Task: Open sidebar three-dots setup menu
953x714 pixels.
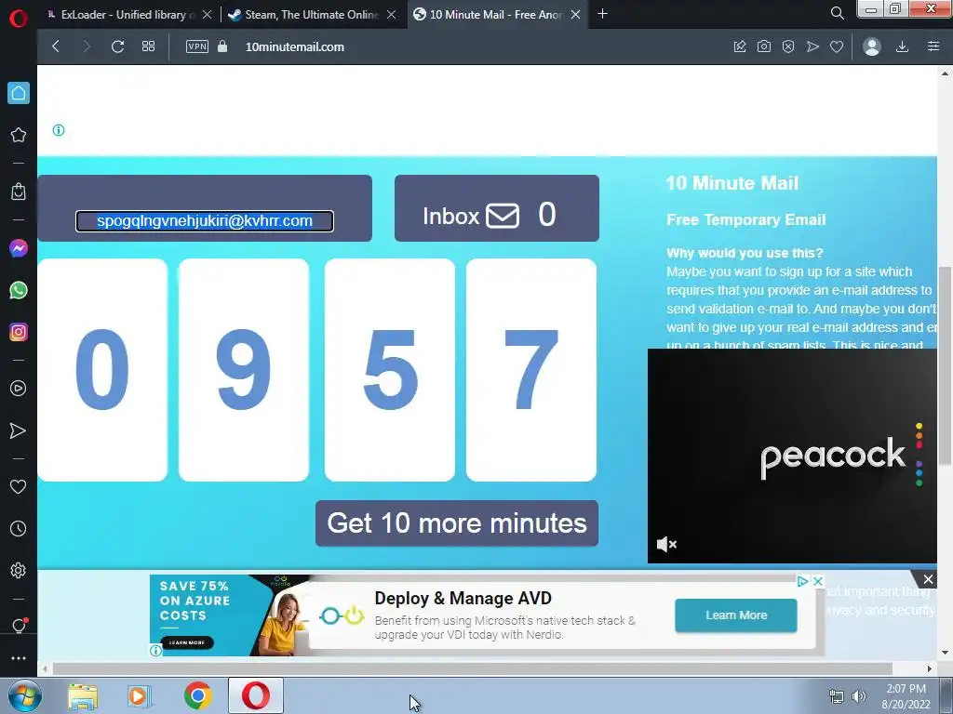Action: [19, 658]
